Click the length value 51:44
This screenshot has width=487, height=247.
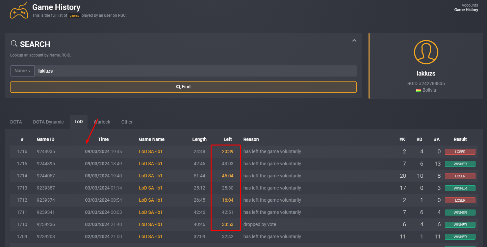coord(199,176)
